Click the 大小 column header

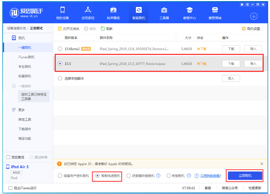(x=188, y=38)
